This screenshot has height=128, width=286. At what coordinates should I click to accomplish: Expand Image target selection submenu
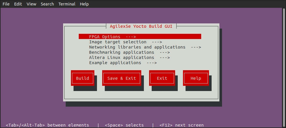coord(126,42)
